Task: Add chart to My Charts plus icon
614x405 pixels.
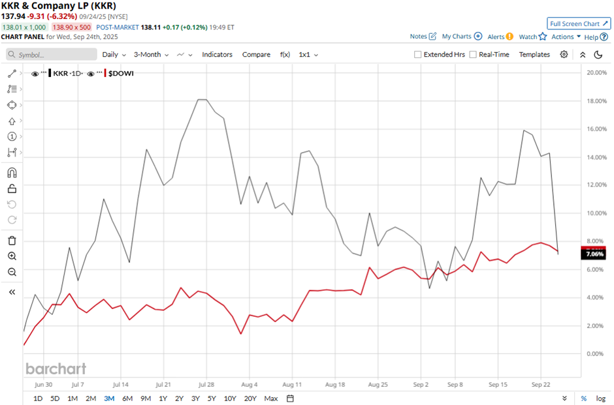Action: click(478, 36)
